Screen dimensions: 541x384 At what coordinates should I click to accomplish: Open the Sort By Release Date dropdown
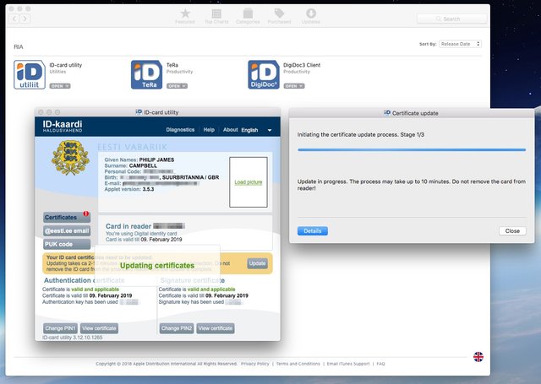460,44
